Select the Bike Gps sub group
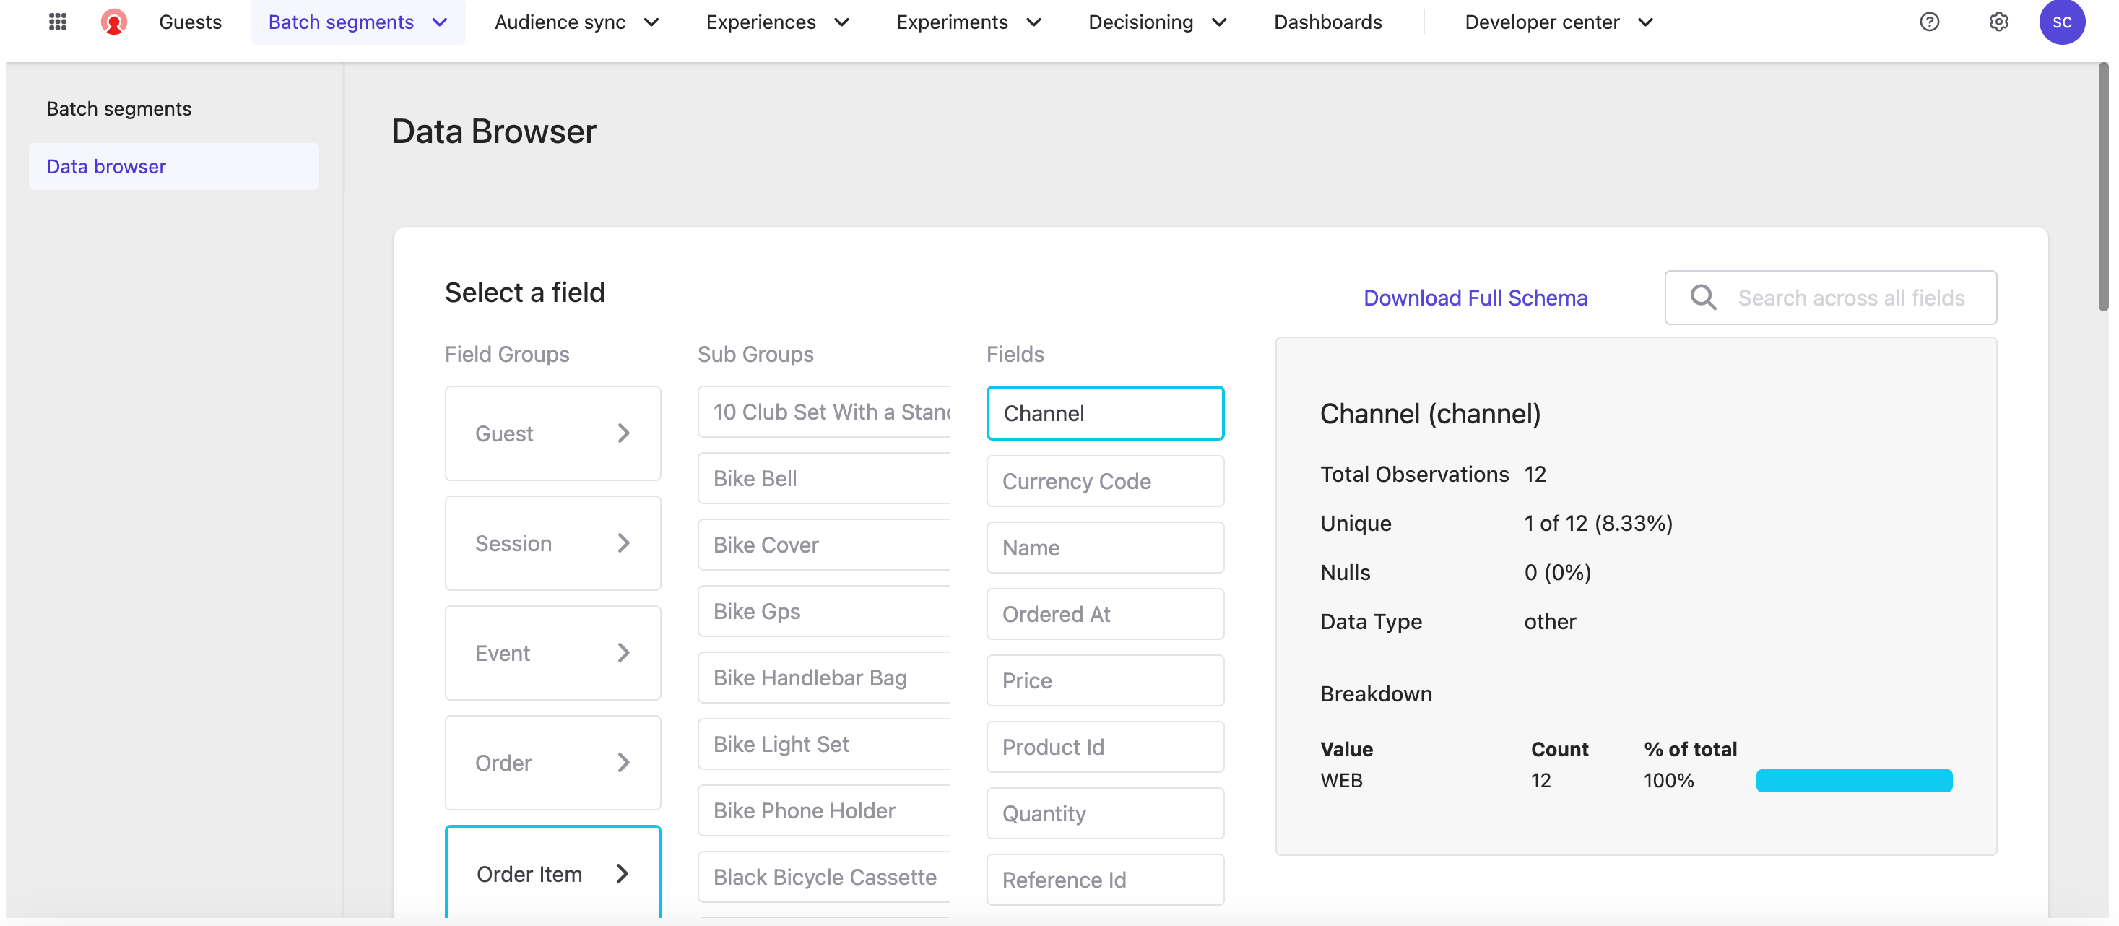 (823, 611)
